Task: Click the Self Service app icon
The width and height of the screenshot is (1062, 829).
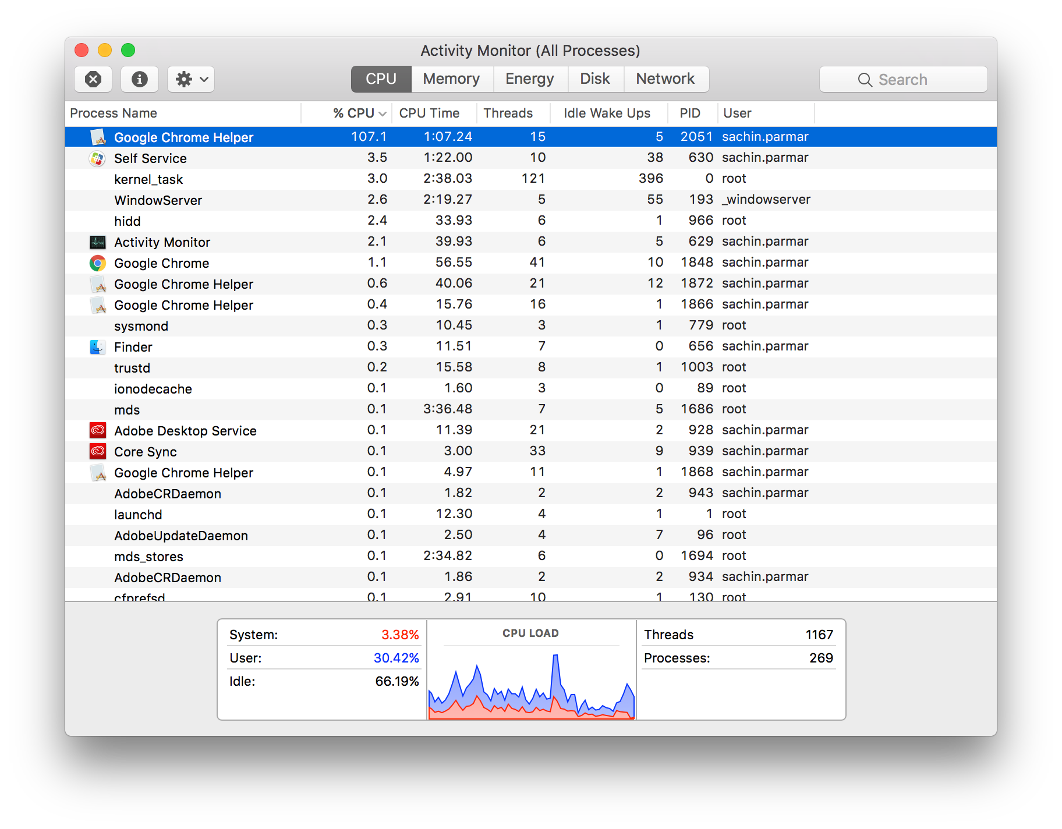Action: (97, 158)
